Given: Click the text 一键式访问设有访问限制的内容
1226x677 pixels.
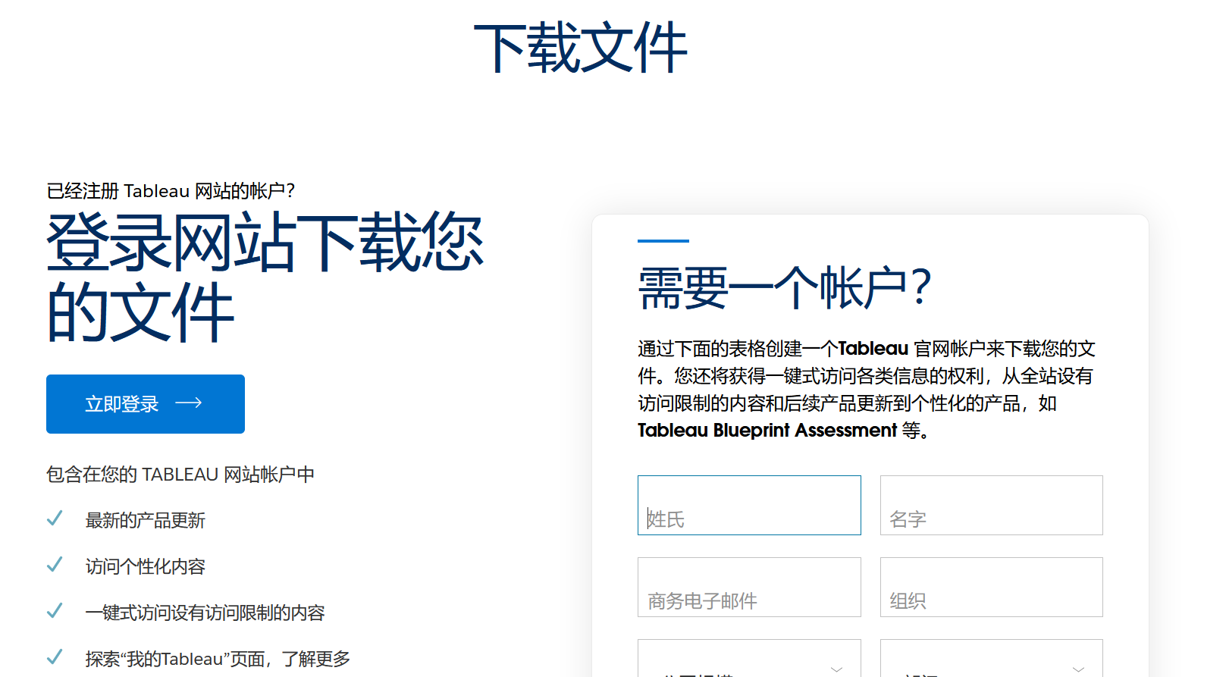Looking at the screenshot, I should coord(205,613).
